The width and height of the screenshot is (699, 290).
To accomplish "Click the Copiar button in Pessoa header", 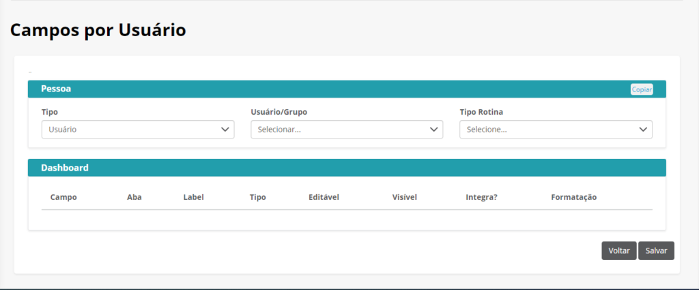I will point(642,89).
